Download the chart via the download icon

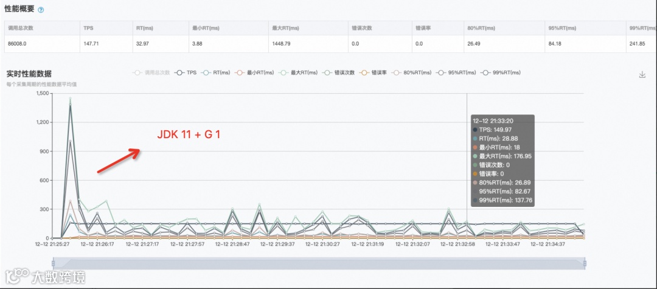[642, 75]
